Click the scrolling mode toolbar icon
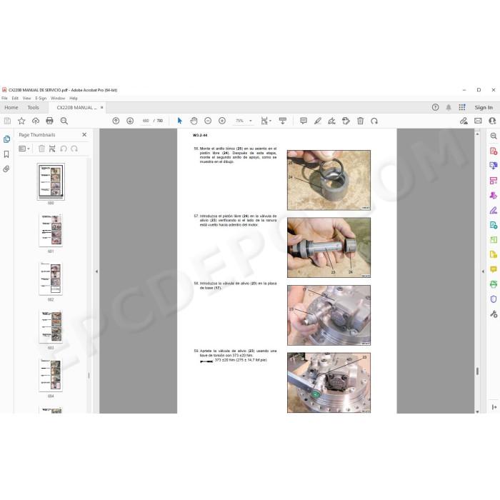 pyautogui.click(x=283, y=121)
